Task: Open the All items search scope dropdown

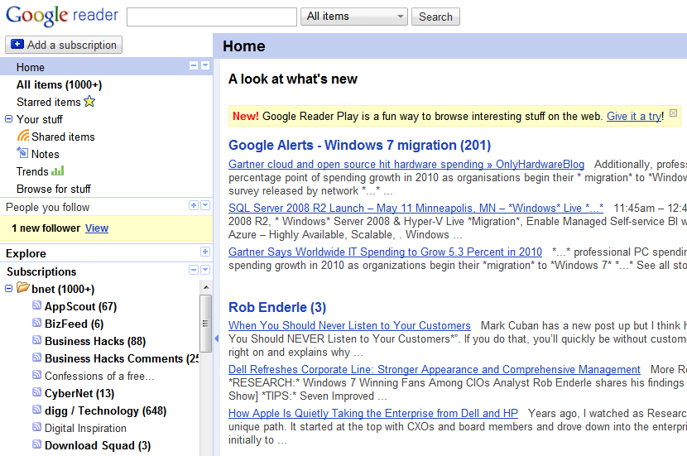Action: (x=354, y=17)
